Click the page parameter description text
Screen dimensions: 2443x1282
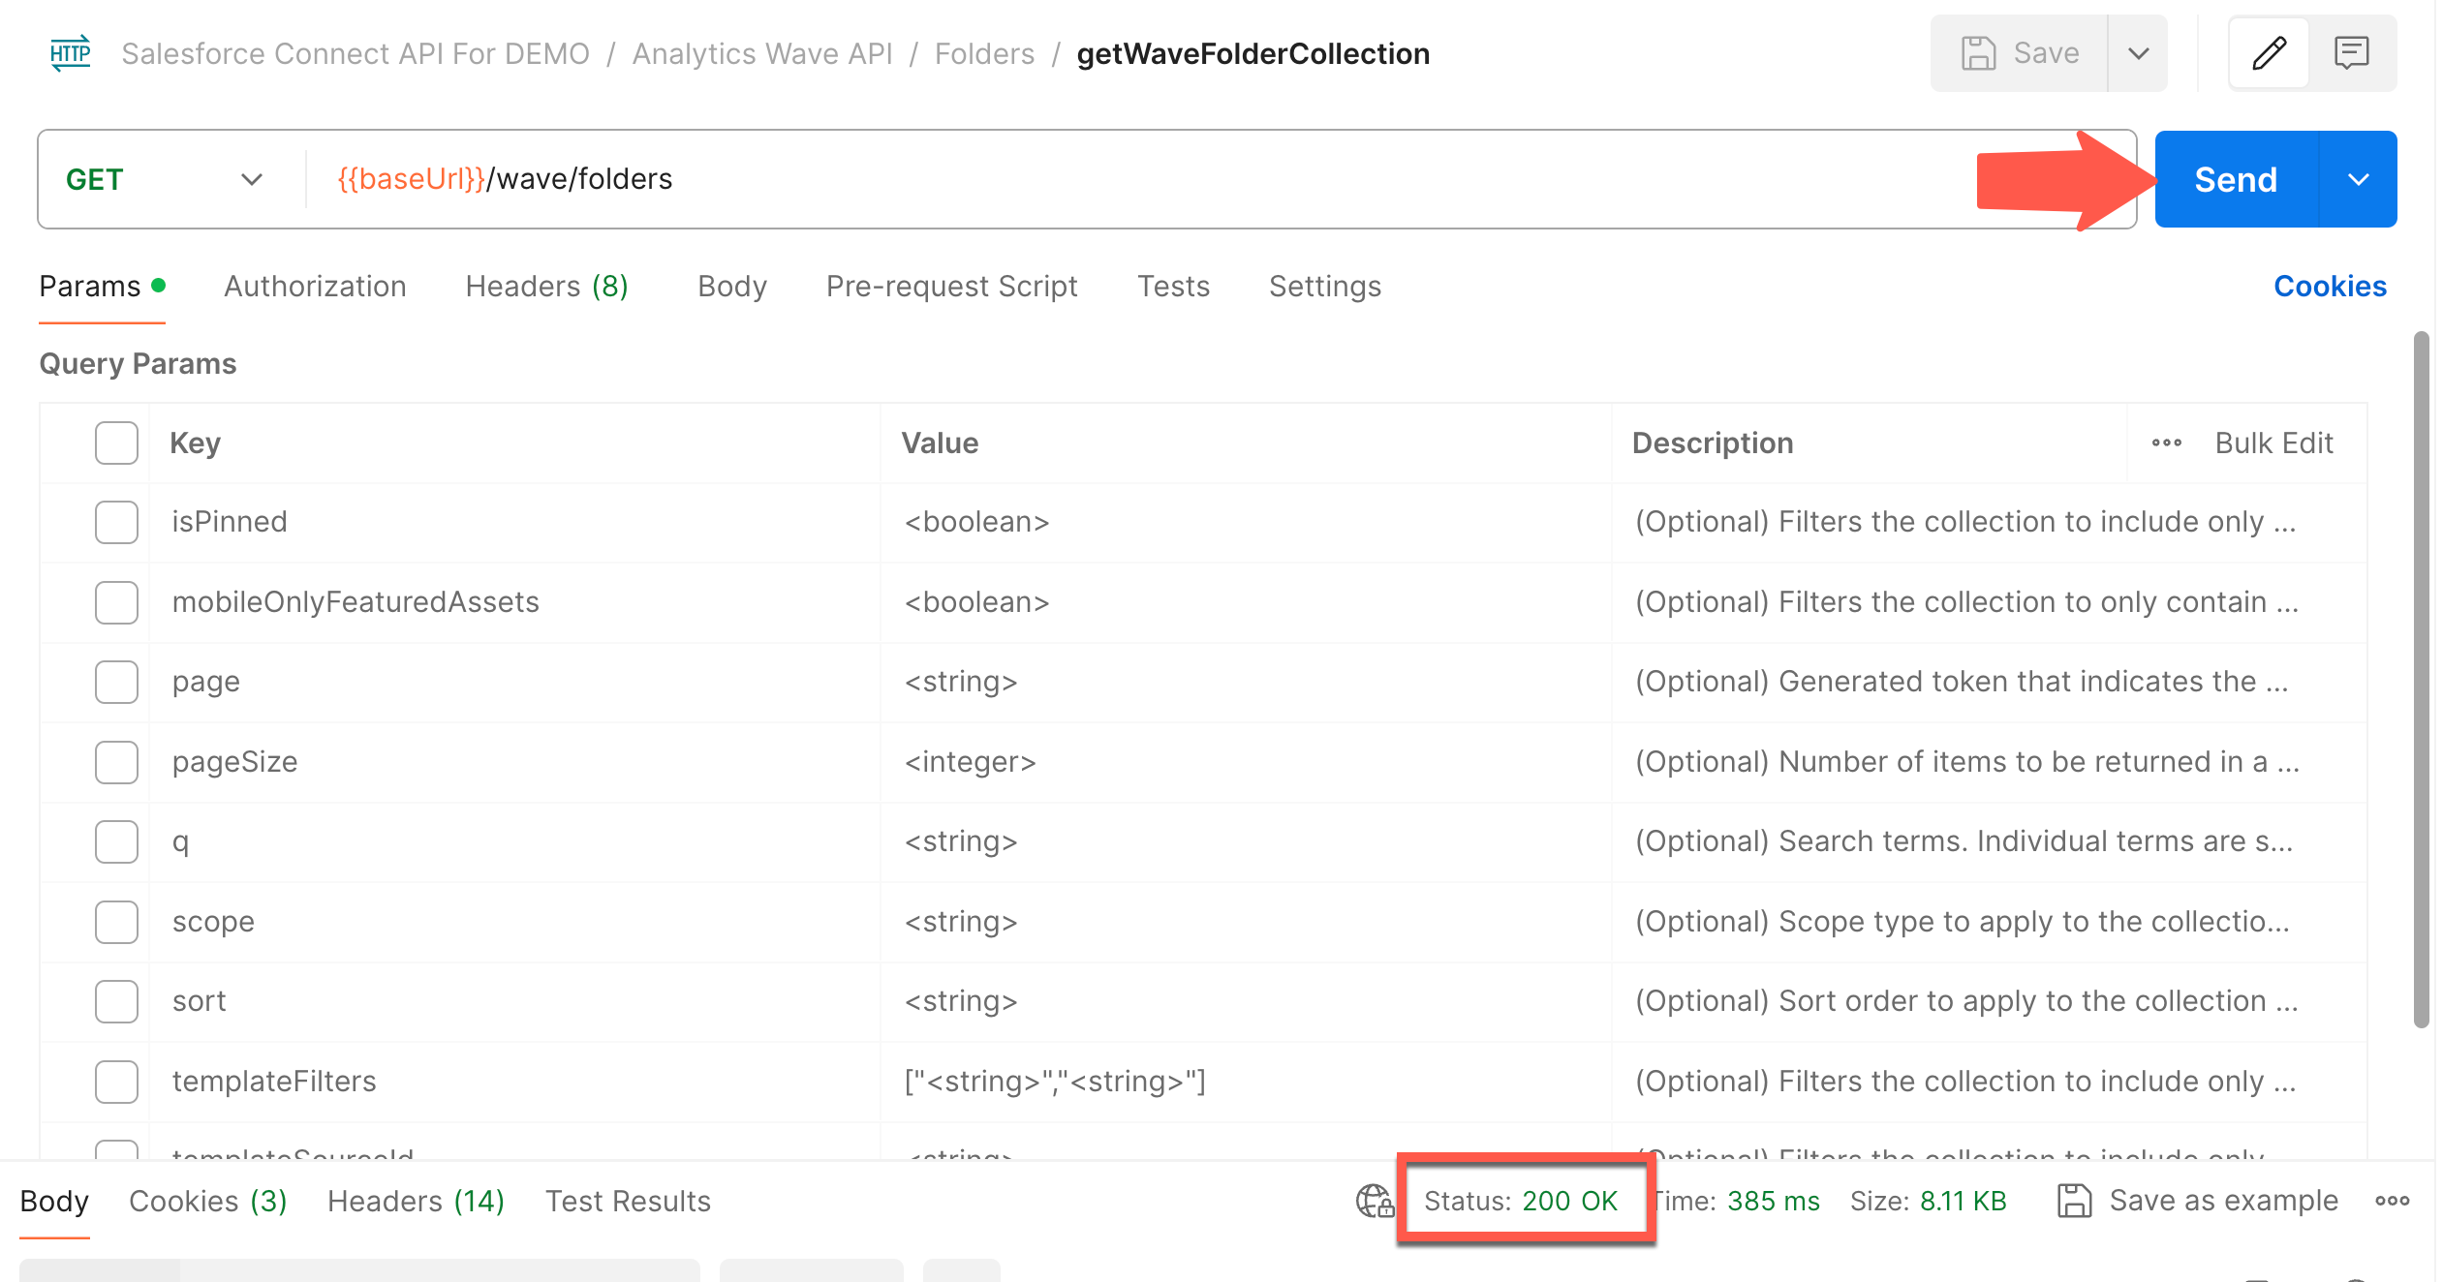tap(1962, 682)
